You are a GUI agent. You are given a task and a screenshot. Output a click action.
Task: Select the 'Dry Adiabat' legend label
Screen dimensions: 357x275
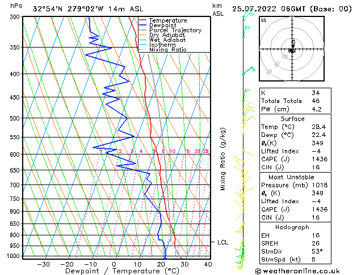point(167,35)
